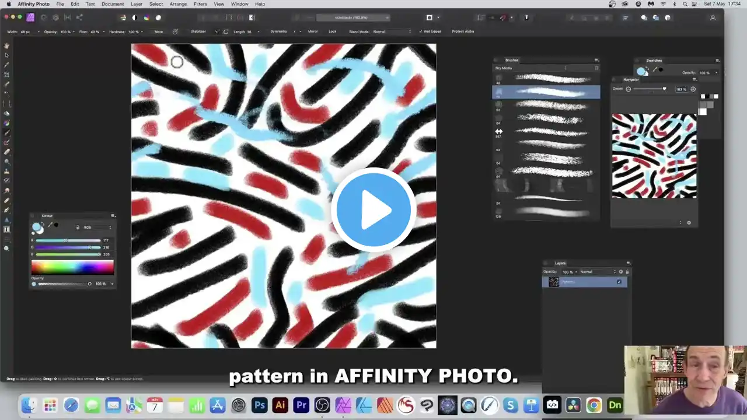
Task: Click the More button in the context toolbar
Action: point(159,32)
